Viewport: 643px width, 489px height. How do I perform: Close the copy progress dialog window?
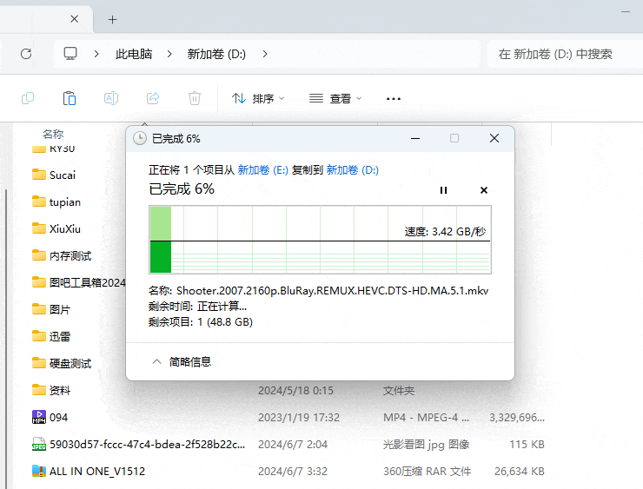tap(494, 139)
